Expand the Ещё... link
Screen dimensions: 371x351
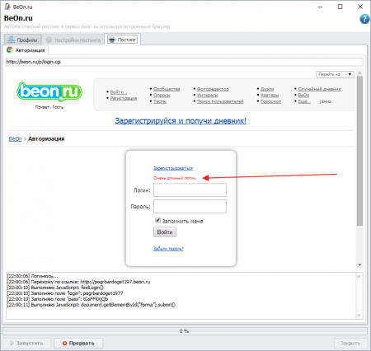304,101
